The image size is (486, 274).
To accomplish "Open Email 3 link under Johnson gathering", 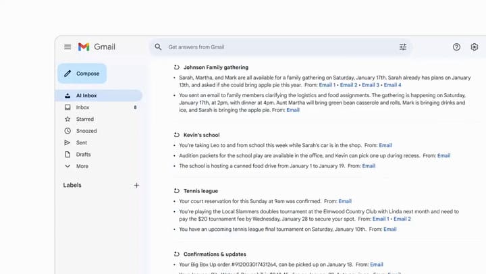I will point(371,85).
